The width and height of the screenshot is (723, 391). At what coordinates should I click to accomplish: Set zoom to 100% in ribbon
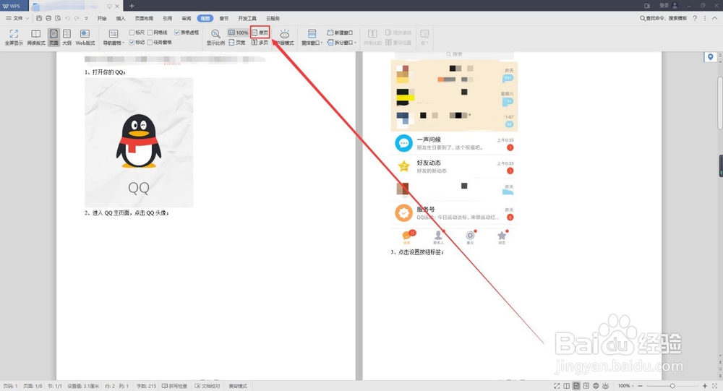tap(238, 33)
